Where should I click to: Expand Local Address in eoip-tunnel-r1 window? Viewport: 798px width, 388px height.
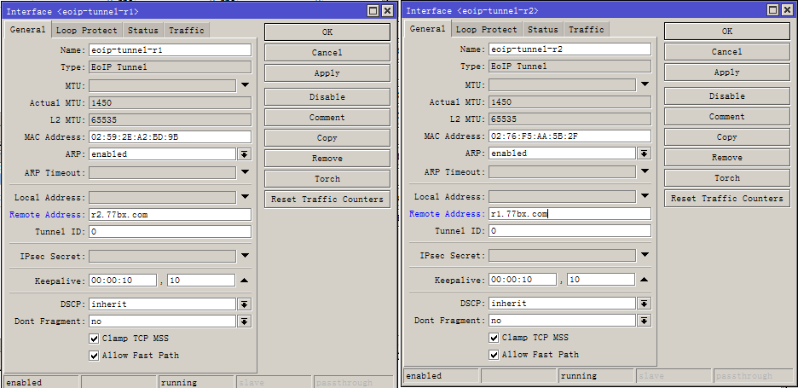pyautogui.click(x=244, y=198)
